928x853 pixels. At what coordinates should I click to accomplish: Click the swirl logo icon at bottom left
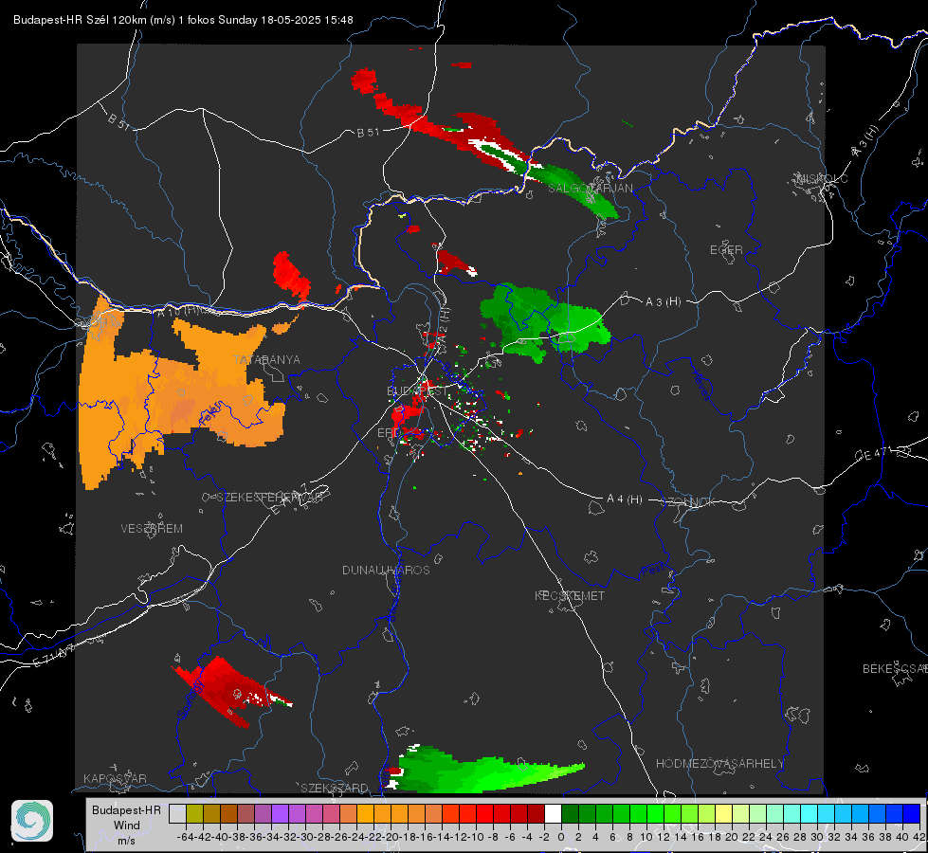pyautogui.click(x=32, y=821)
